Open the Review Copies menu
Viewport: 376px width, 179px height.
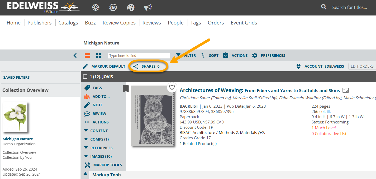tap(119, 23)
